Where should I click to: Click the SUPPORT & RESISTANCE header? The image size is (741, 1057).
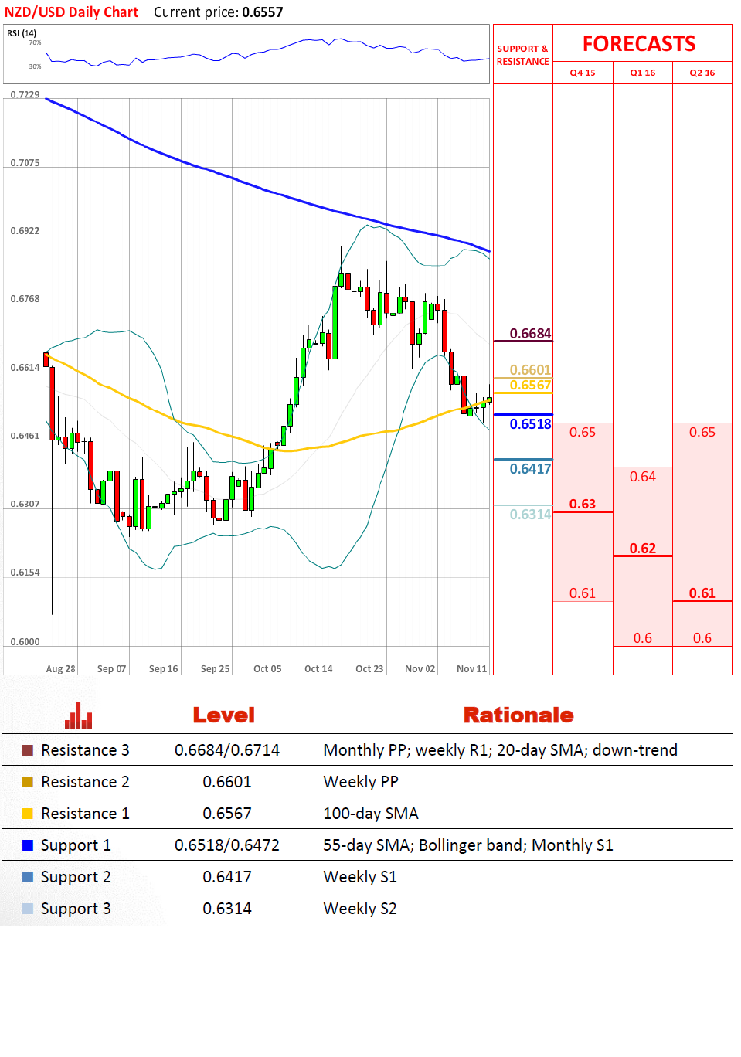[x=522, y=55]
